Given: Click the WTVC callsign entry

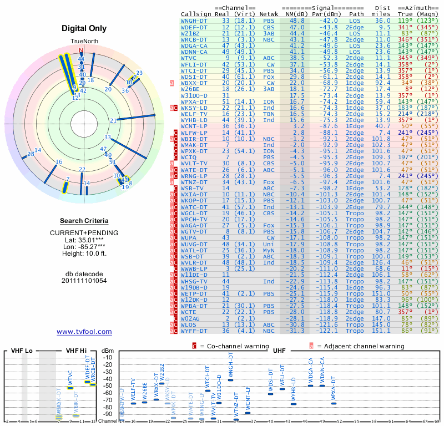Looking at the screenshot, I should click(188, 58).
